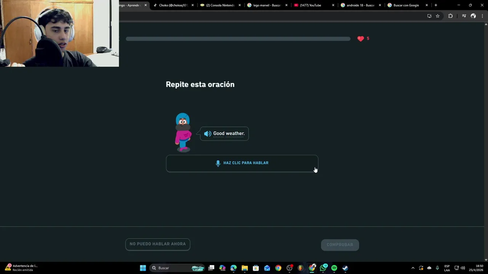Close the Duolingo tab
The height and width of the screenshot is (274, 488).
click(145, 5)
